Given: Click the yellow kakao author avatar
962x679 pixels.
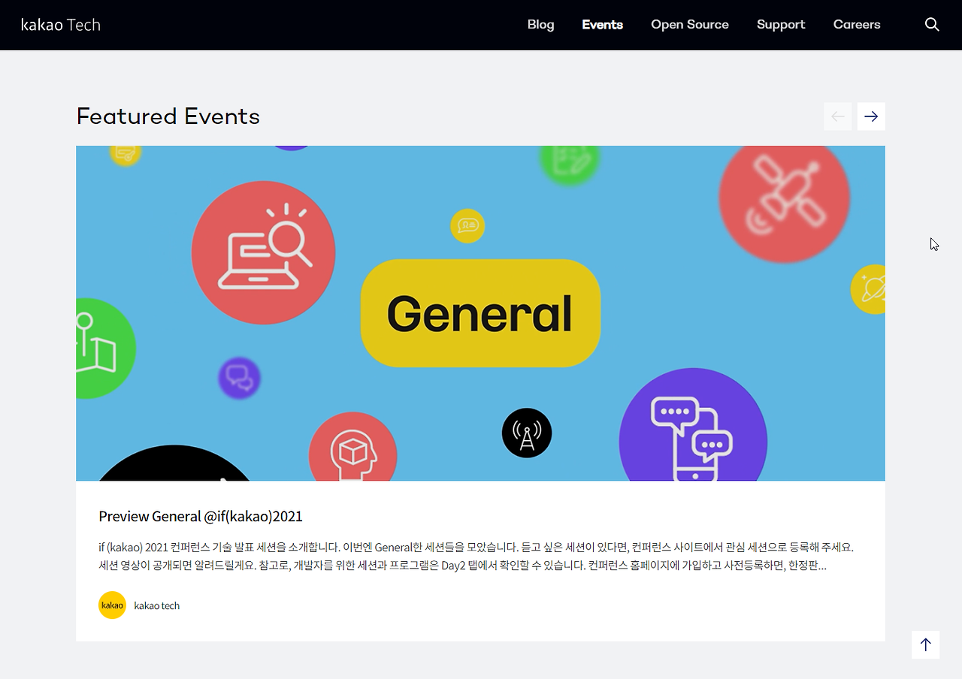Looking at the screenshot, I should [112, 605].
